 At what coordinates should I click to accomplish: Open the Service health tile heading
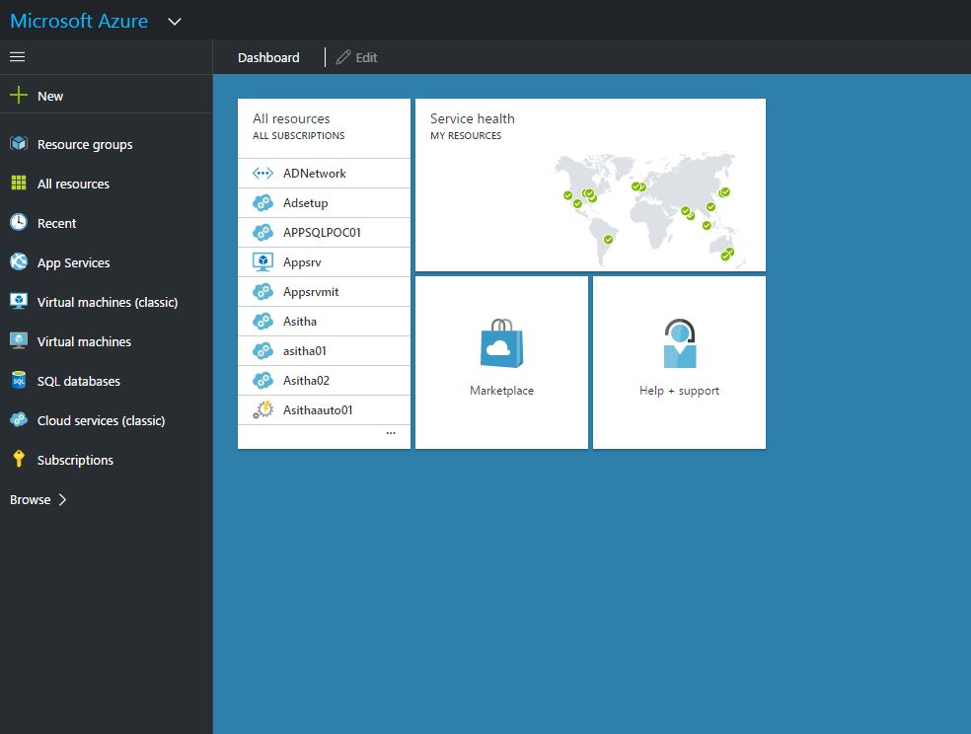tap(473, 118)
